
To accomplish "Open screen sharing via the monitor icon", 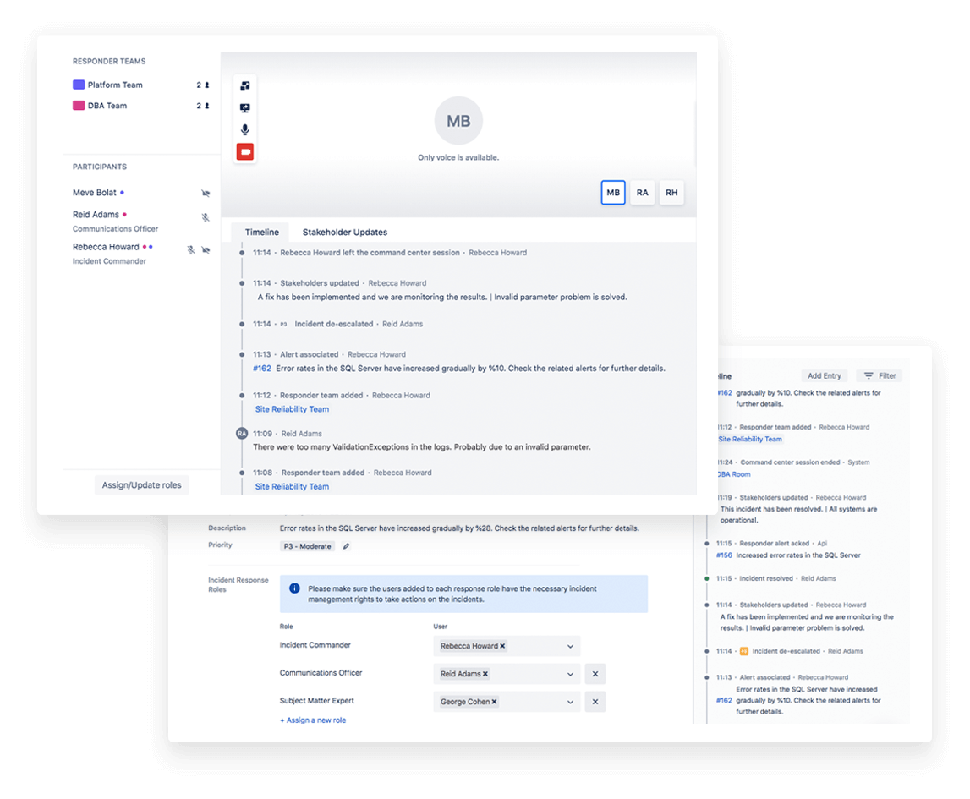I will click(244, 107).
